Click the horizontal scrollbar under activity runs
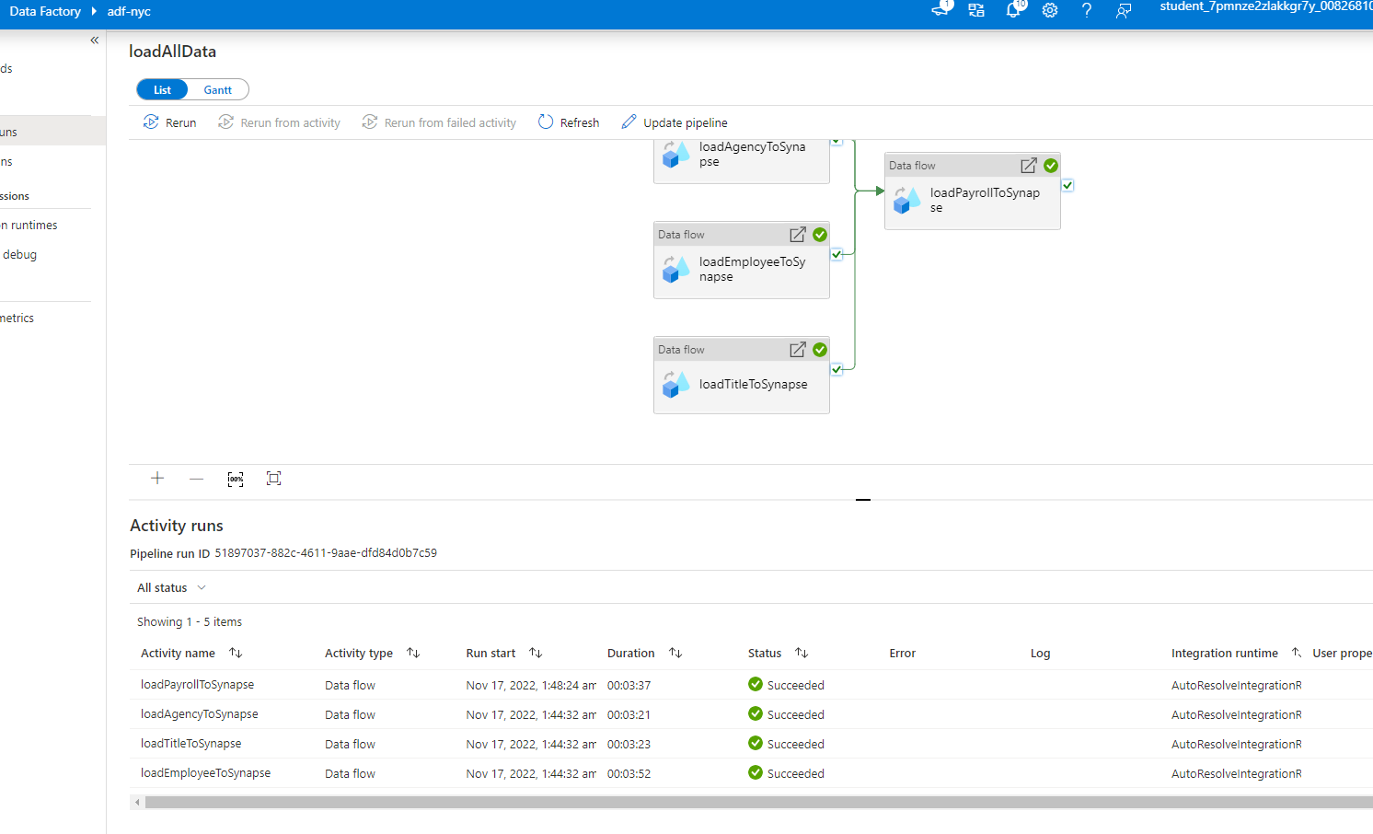The image size is (1373, 834). (758, 803)
